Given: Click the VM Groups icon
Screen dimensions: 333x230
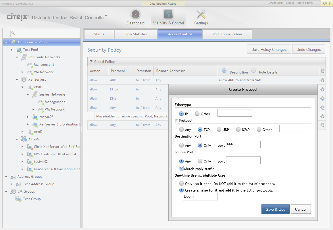Looking at the screenshot, I should 14,192.
